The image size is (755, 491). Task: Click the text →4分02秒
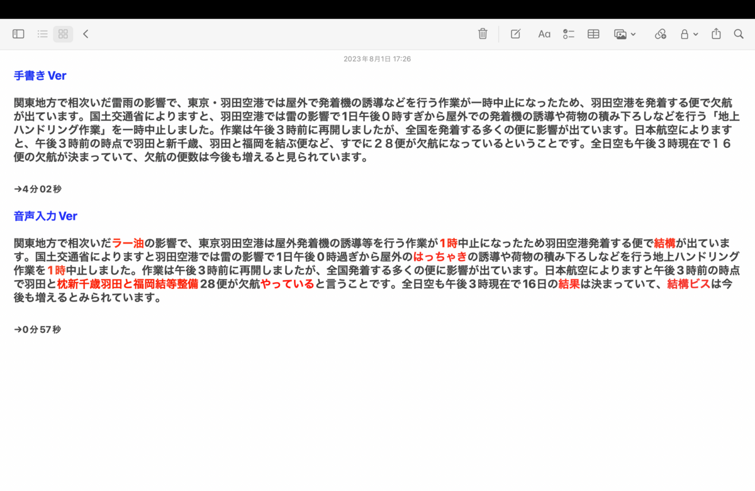pyautogui.click(x=38, y=189)
